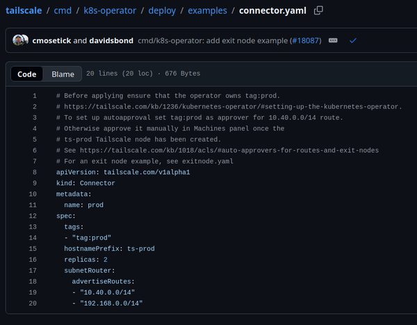Click the 'To set up autoapproval' comment

click(x=199, y=117)
